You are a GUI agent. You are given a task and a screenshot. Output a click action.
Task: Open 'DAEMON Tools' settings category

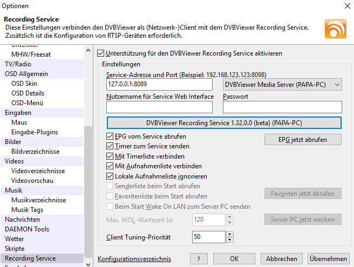pyautogui.click(x=26, y=229)
